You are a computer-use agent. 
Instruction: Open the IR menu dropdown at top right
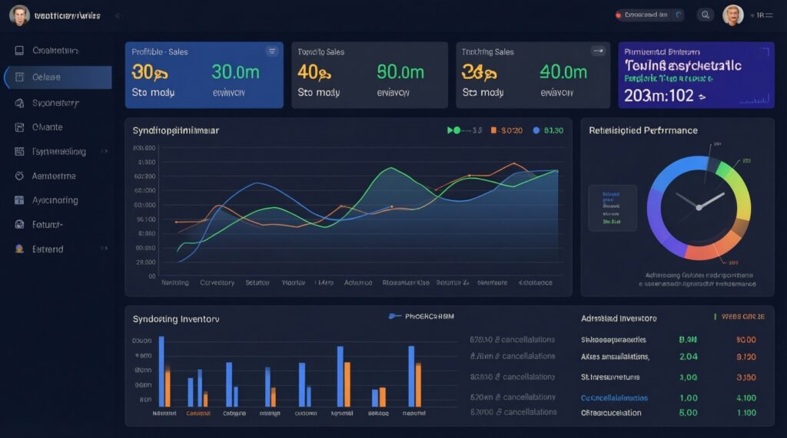coord(762,15)
